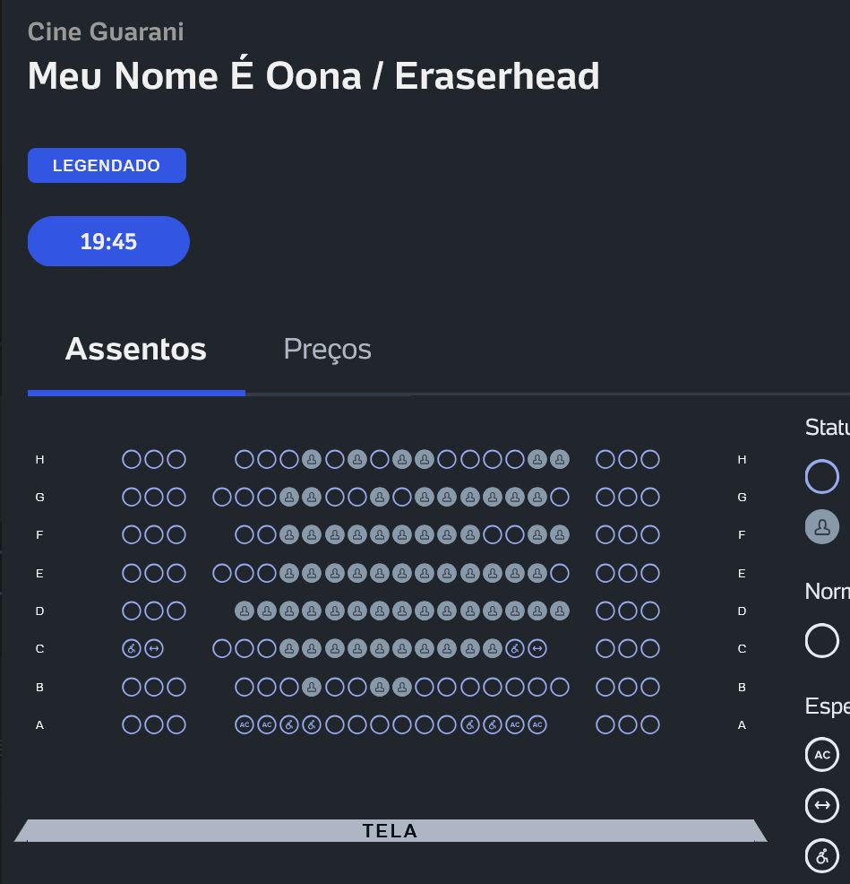The height and width of the screenshot is (884, 850).
Task: Click the TELA screen bar
Action: pyautogui.click(x=391, y=830)
